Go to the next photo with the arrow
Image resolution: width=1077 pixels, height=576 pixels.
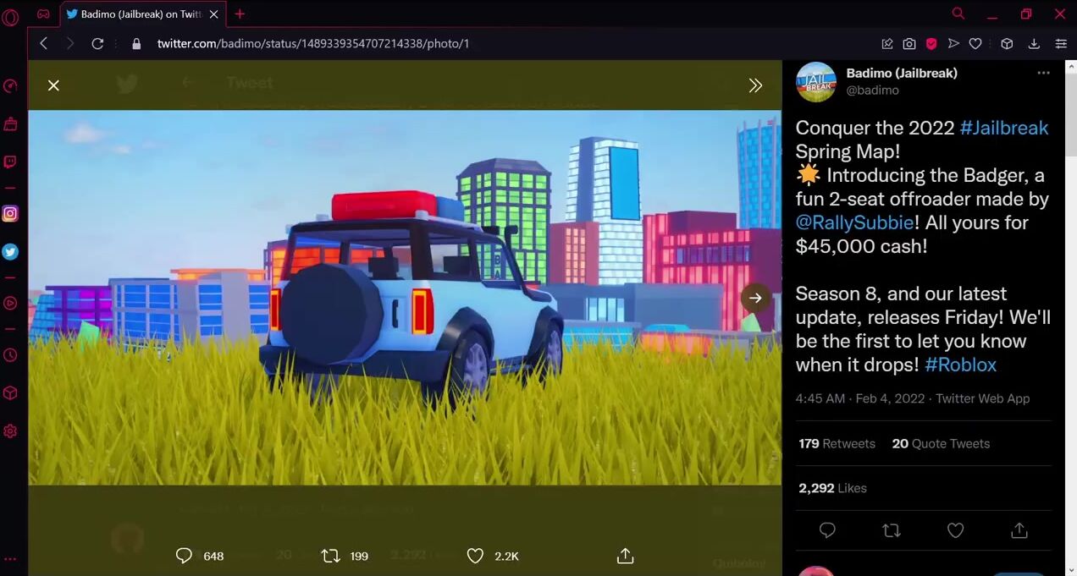click(x=755, y=298)
